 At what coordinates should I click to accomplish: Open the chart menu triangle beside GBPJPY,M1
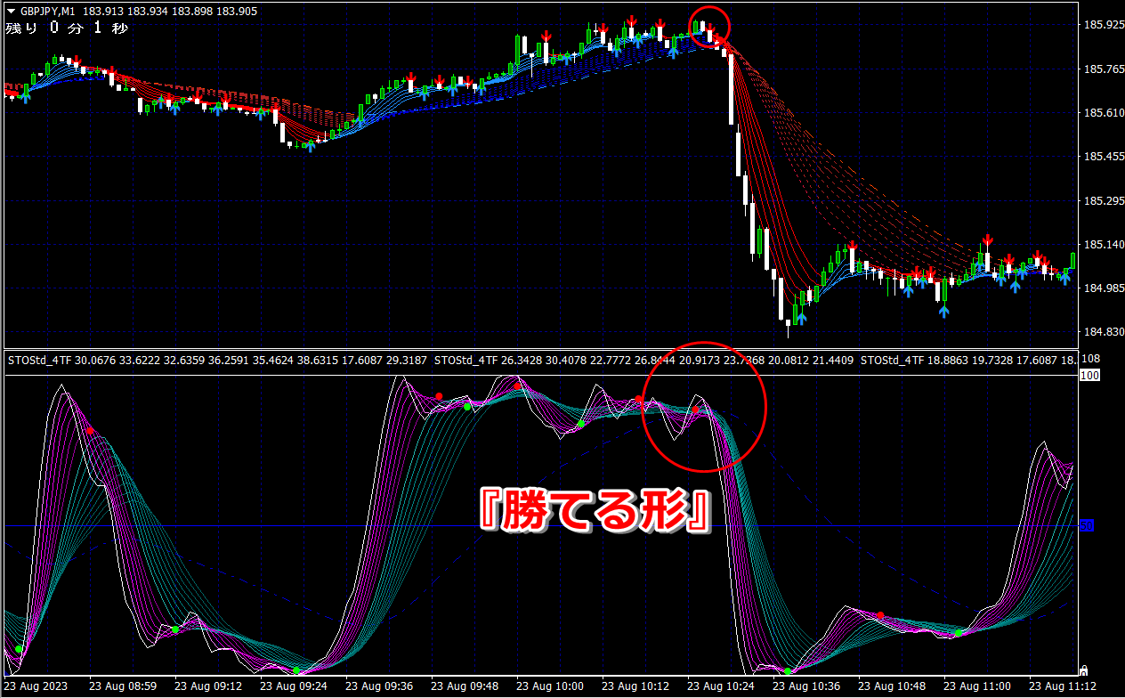click(10, 10)
